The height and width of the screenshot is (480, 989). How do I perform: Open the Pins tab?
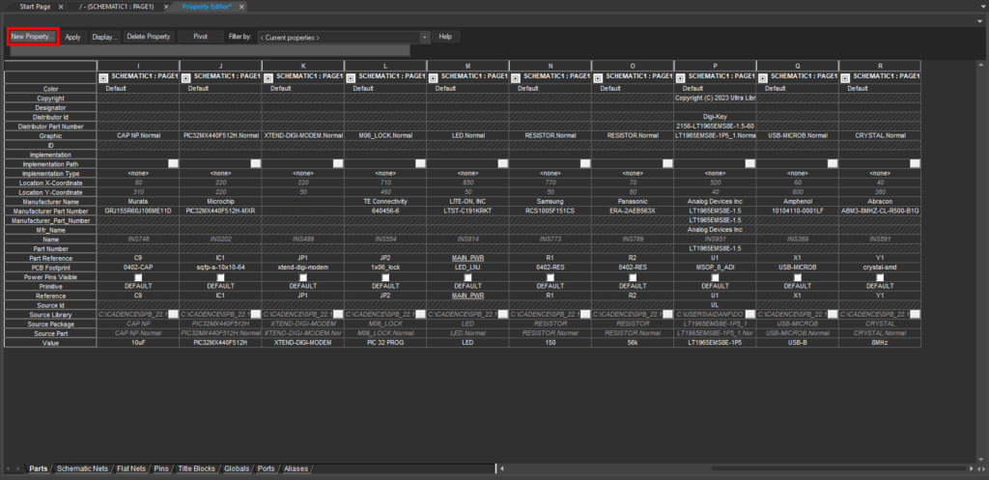(x=161, y=468)
